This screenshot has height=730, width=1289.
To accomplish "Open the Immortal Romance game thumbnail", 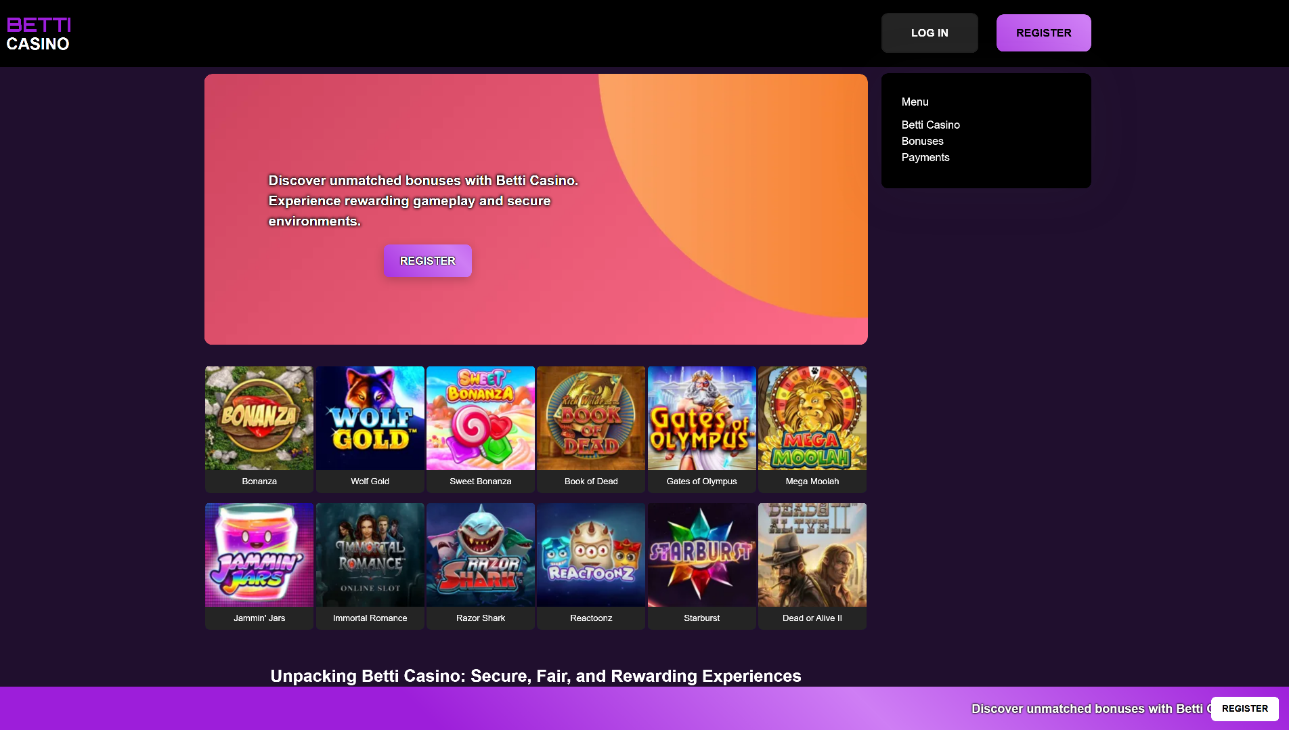I will point(370,555).
